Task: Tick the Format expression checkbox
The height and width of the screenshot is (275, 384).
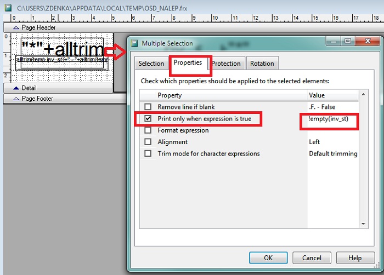Action: 148,130
